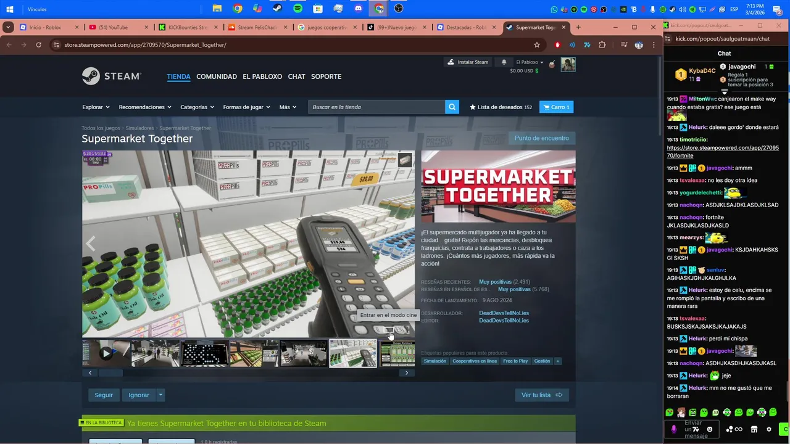This screenshot has width=790, height=444.
Task: Click the Punto de encuentro button
Action: 542,138
